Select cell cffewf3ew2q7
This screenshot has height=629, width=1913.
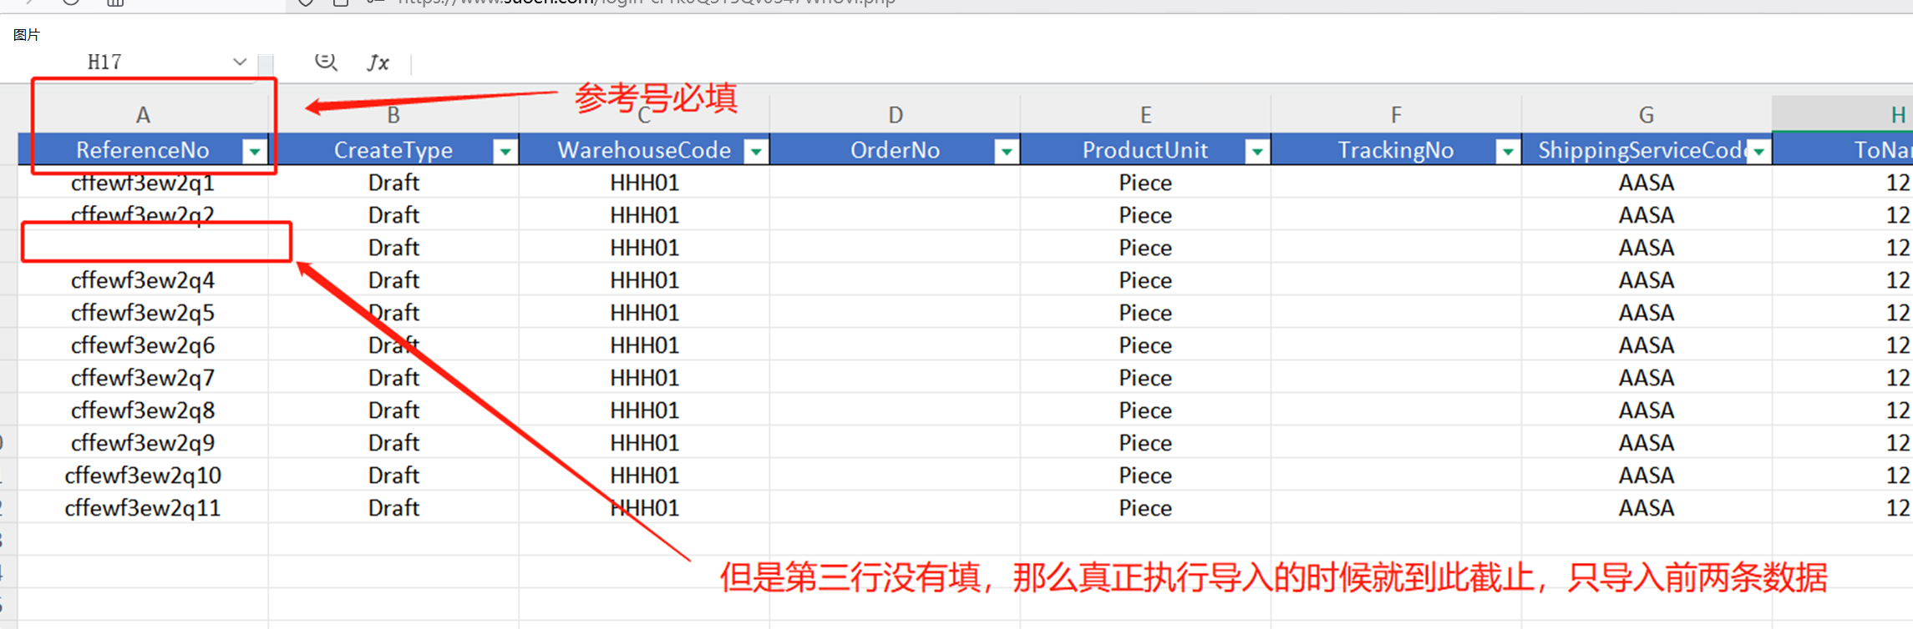click(143, 377)
